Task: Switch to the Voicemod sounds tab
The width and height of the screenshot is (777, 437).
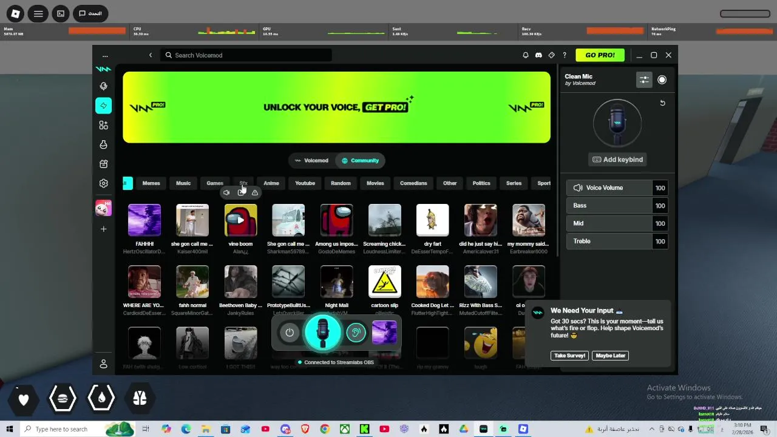Action: tap(311, 161)
